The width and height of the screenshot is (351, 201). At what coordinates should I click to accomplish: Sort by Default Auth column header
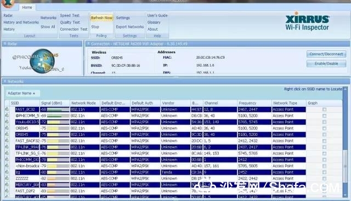click(145, 103)
